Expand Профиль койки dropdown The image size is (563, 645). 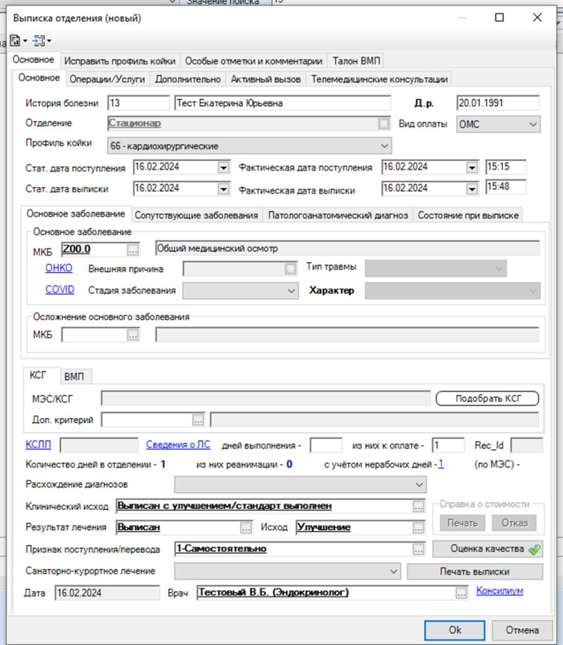[x=384, y=146]
